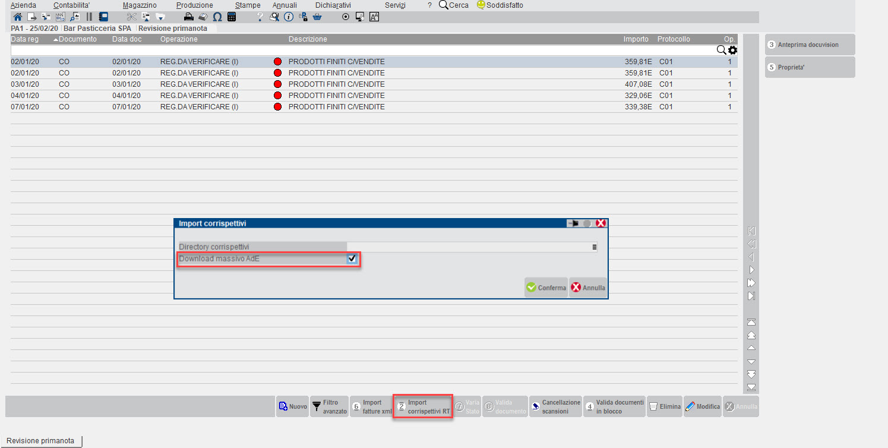Click the Omega symbol toolbar icon
The image size is (888, 448).
[217, 17]
